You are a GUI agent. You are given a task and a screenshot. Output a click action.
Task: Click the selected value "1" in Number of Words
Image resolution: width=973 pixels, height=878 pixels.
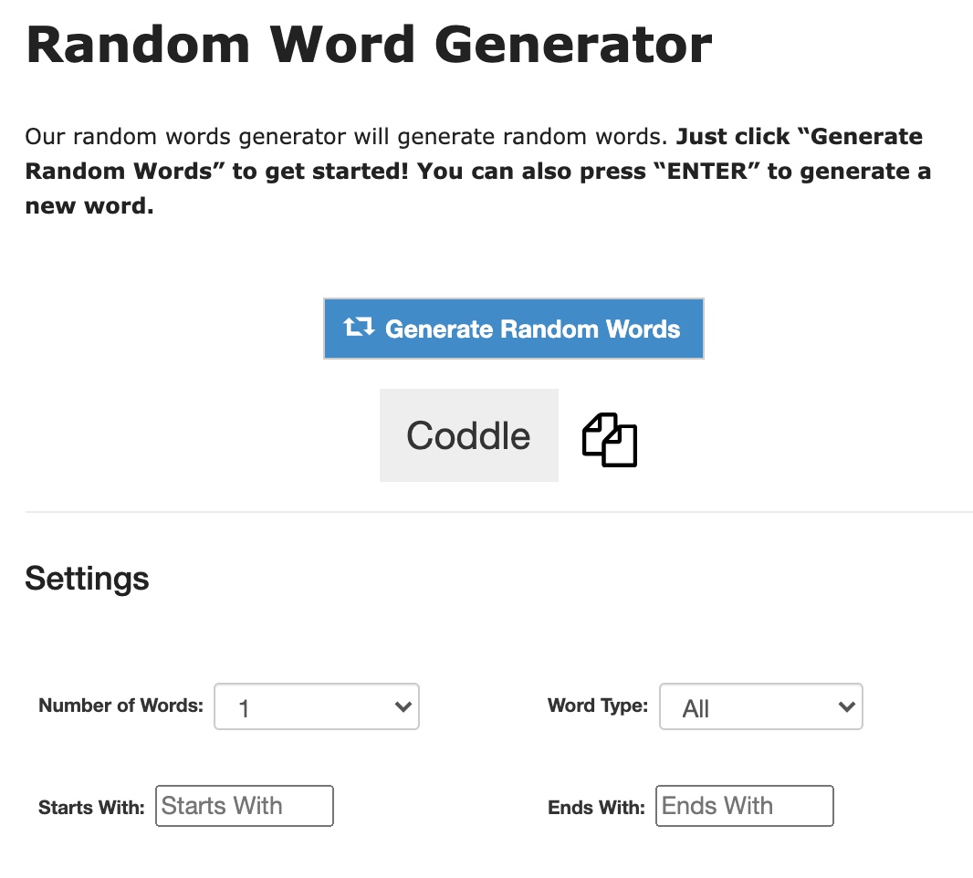pos(244,708)
